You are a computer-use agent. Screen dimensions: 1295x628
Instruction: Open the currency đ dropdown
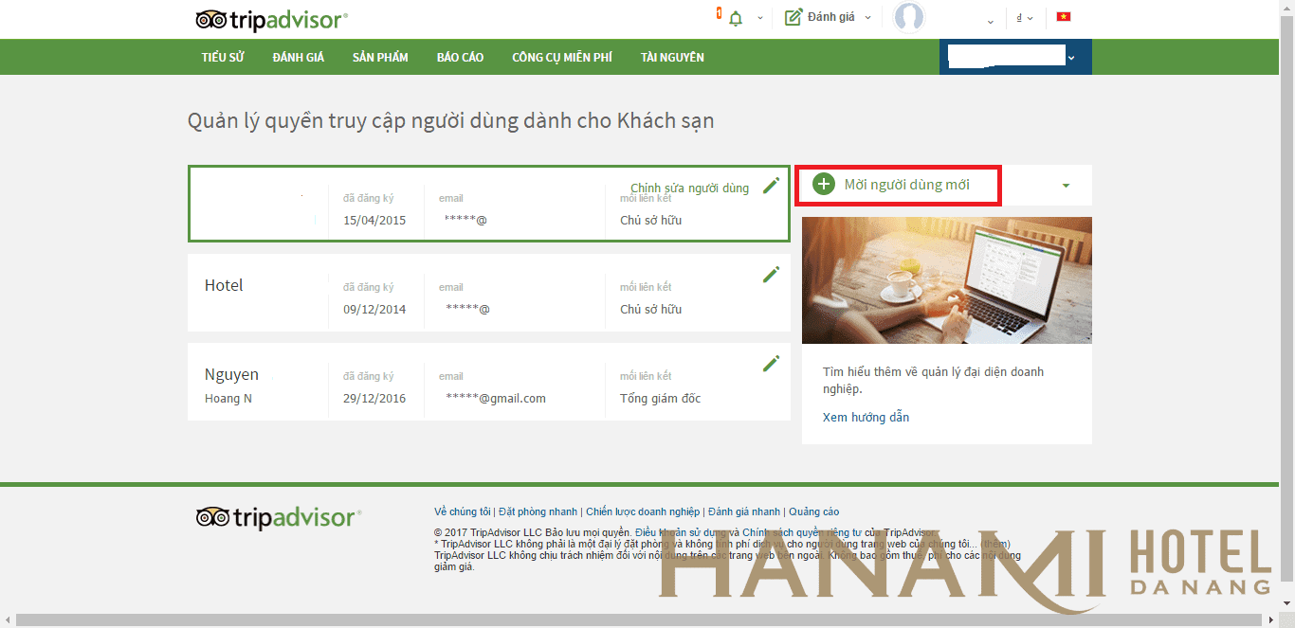click(x=1024, y=17)
